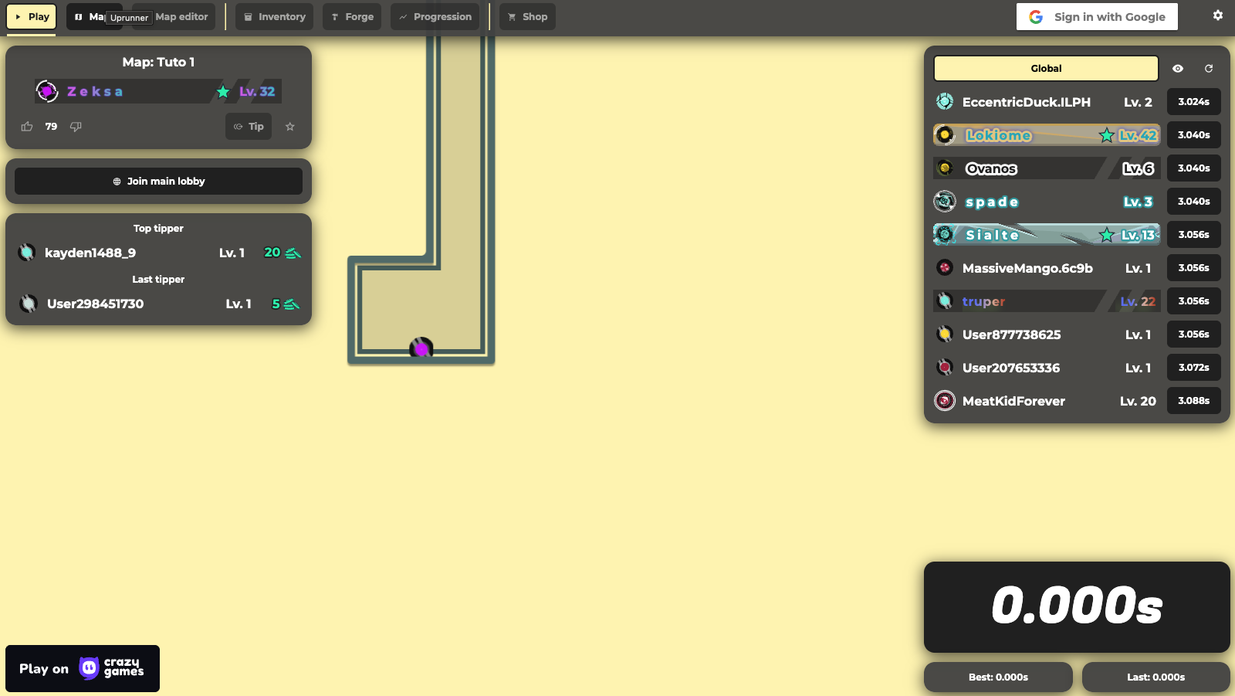Click Ovanos avatar icon
This screenshot has height=696, width=1235.
coord(945,168)
